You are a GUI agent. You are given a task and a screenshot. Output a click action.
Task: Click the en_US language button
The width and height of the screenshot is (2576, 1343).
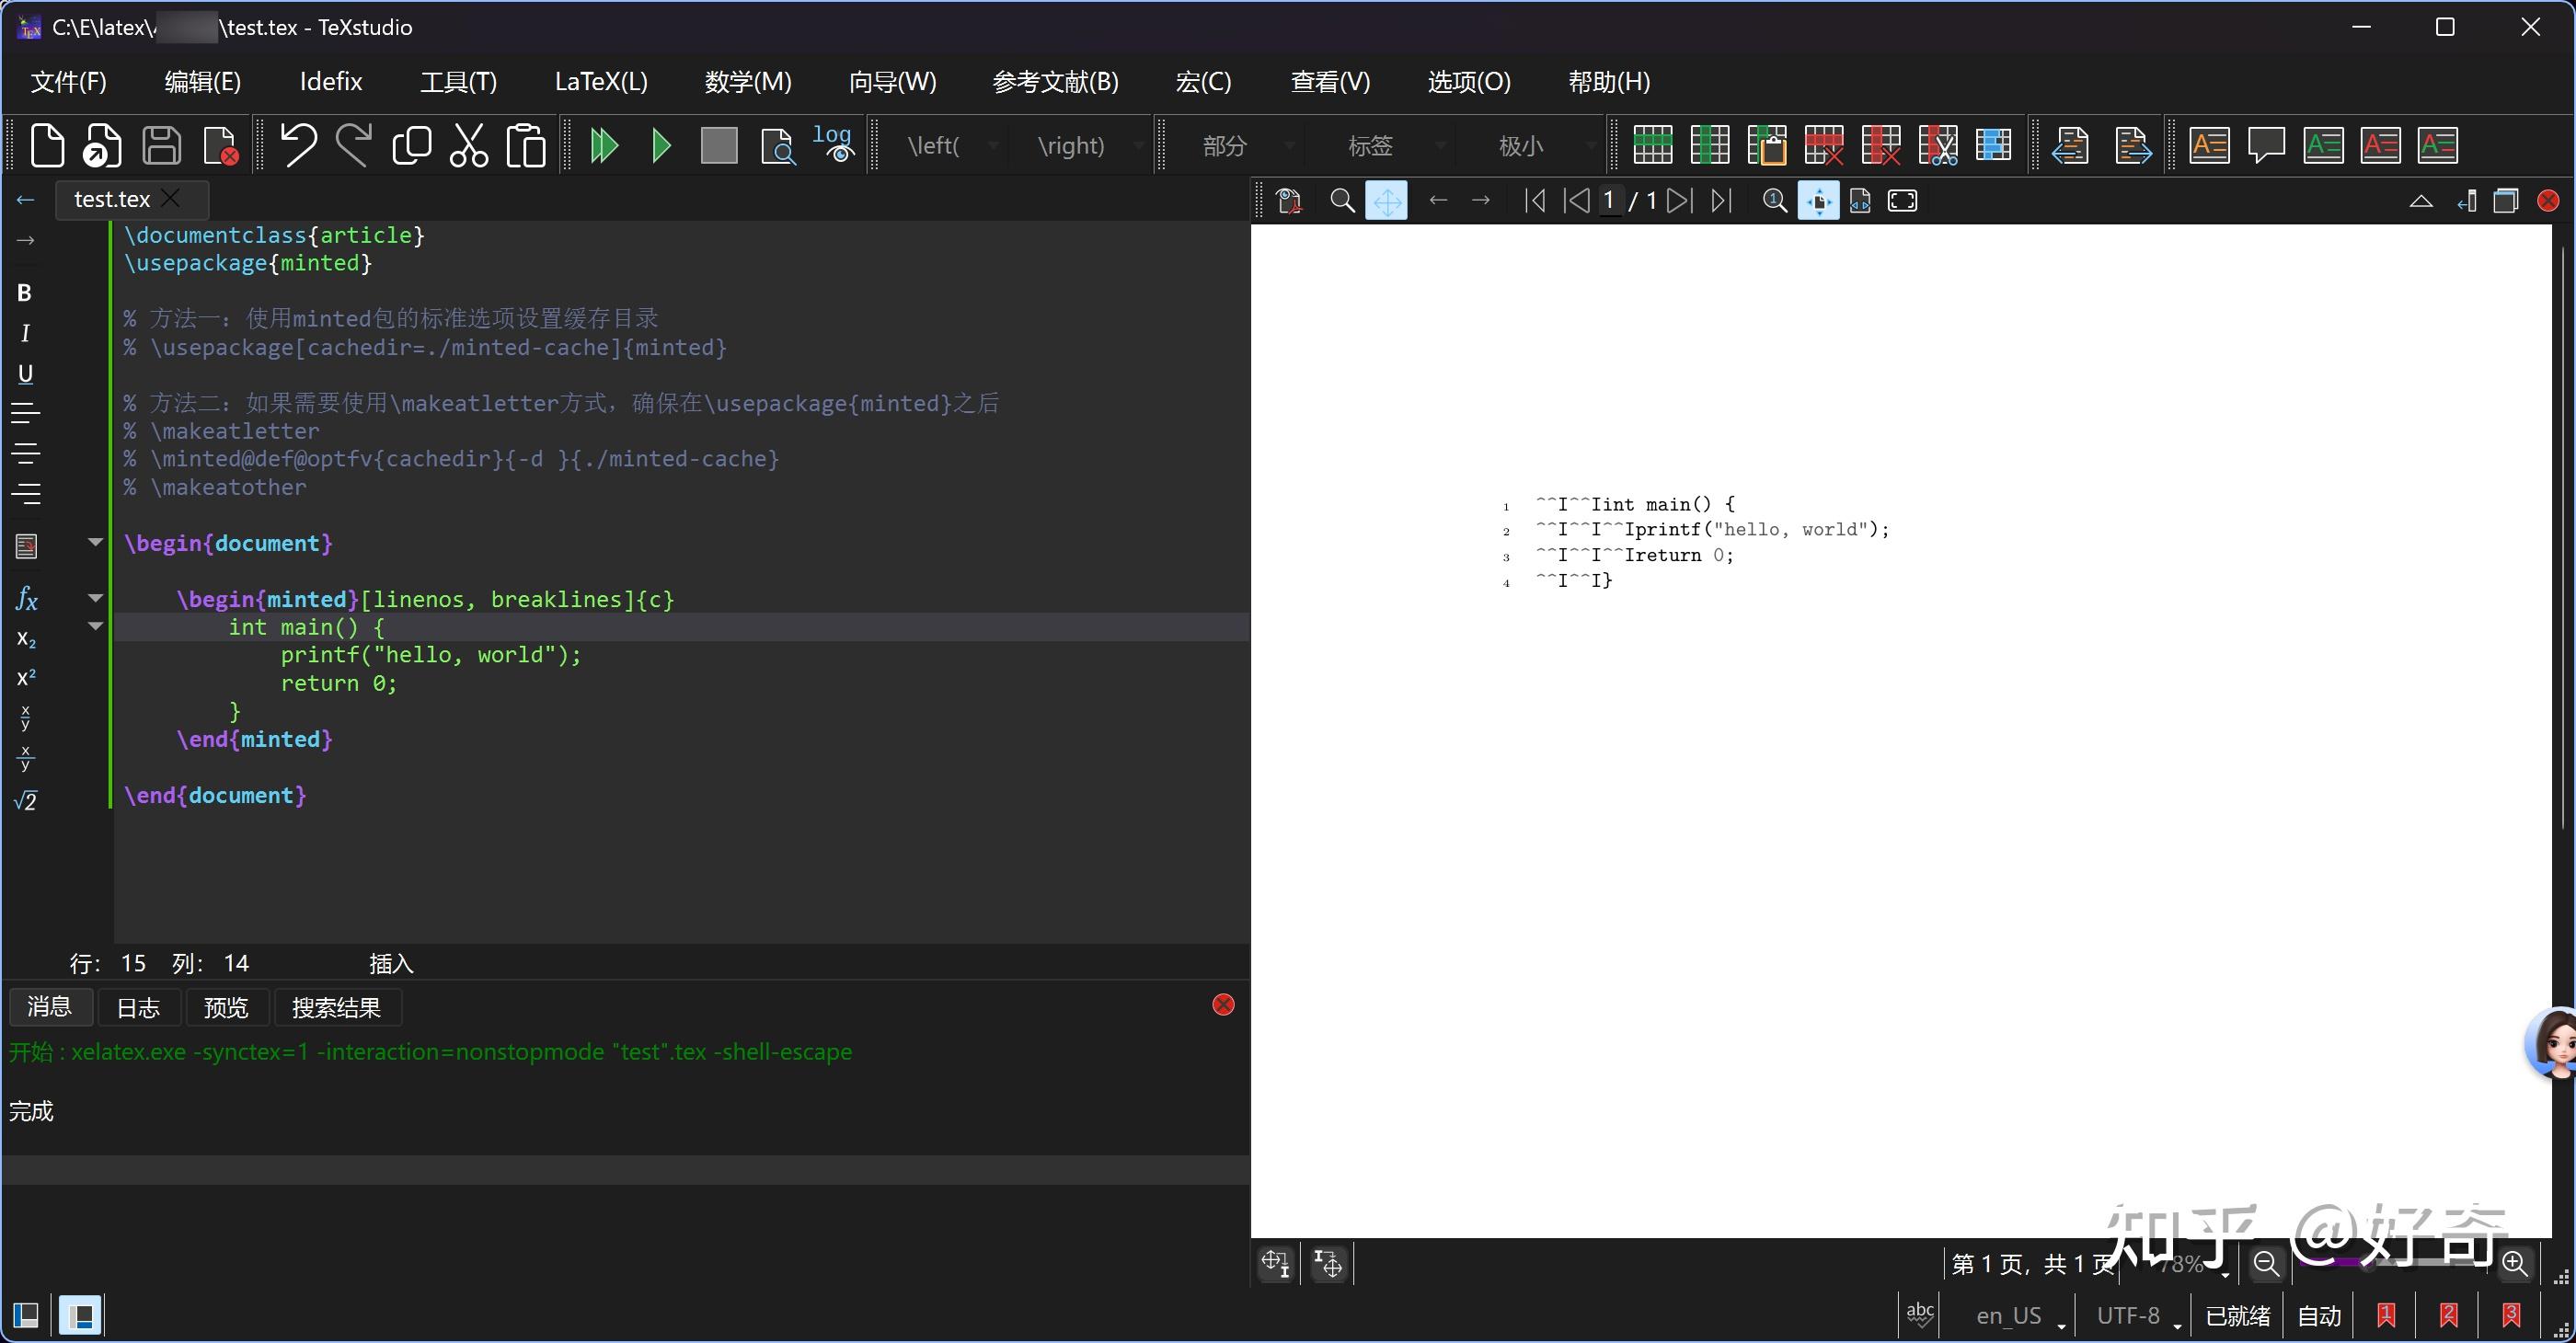tap(2008, 1315)
